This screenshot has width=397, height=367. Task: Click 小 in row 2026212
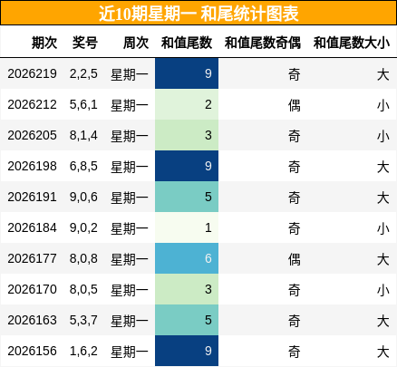(x=382, y=105)
